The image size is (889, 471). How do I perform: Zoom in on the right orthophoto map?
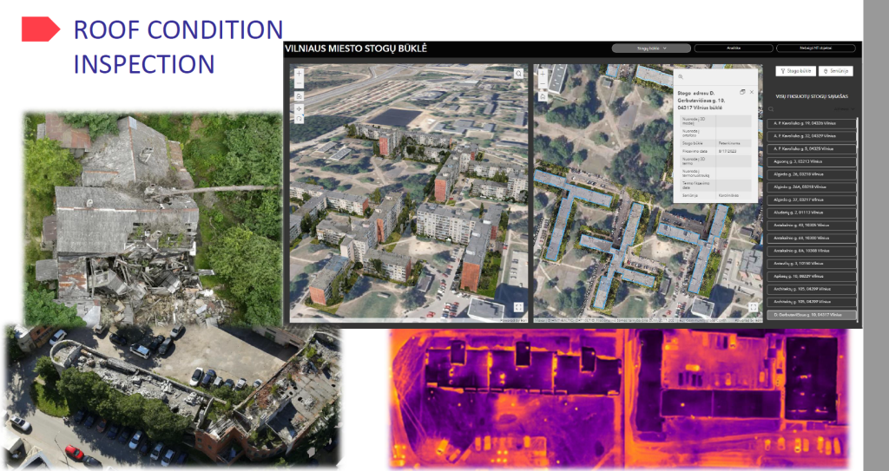tap(543, 74)
